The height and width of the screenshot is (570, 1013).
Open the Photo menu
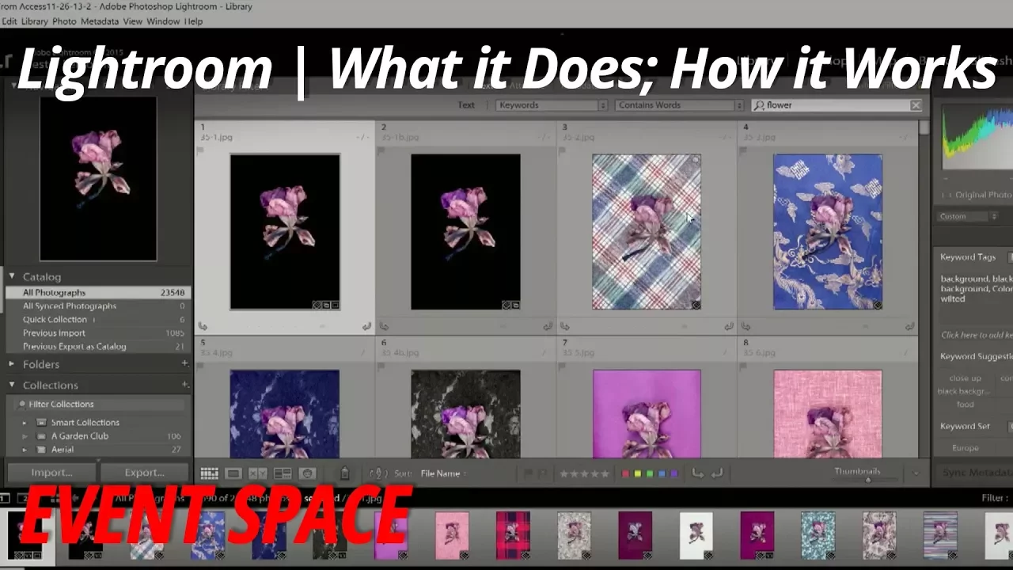click(x=64, y=21)
